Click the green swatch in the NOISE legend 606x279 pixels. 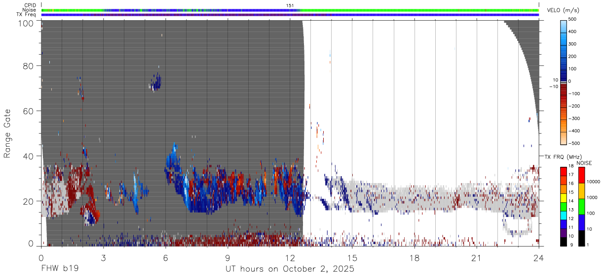point(581,206)
